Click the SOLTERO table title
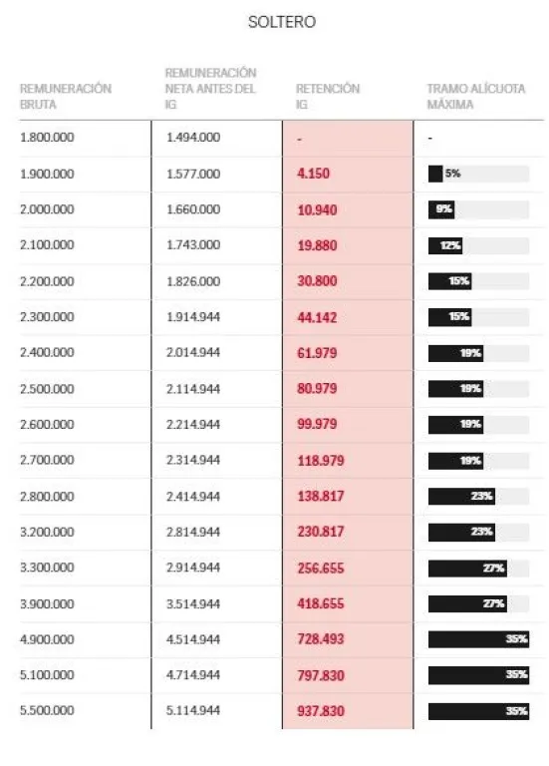 tap(282, 22)
